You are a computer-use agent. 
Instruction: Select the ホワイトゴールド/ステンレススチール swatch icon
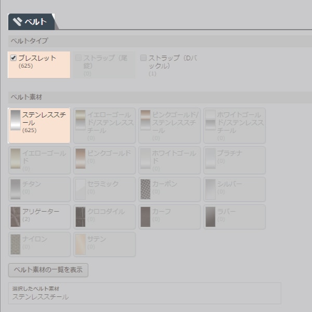(211, 120)
